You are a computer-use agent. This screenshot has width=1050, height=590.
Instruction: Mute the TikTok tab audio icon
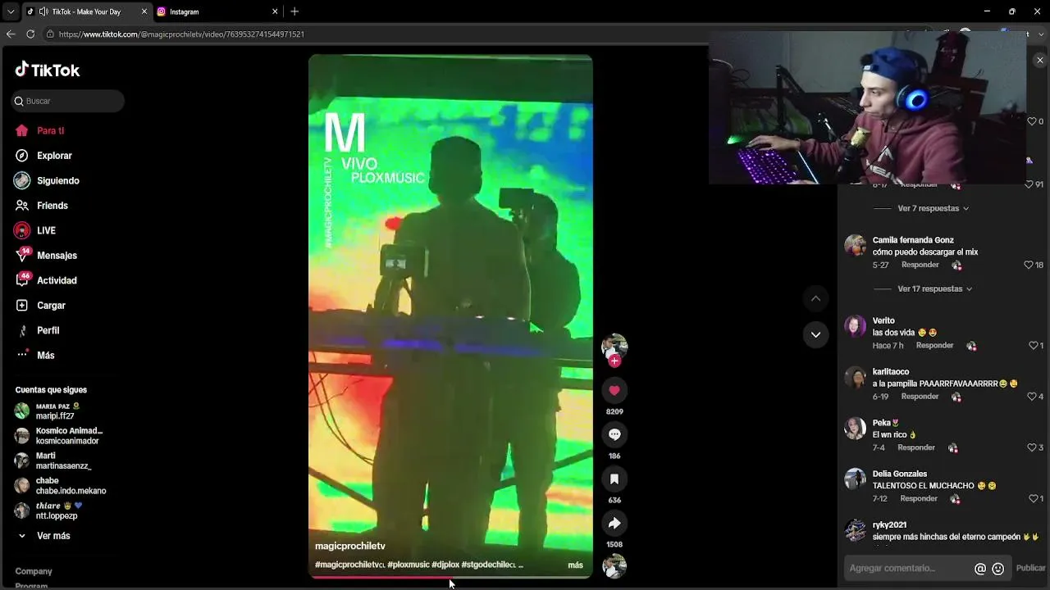[43, 11]
